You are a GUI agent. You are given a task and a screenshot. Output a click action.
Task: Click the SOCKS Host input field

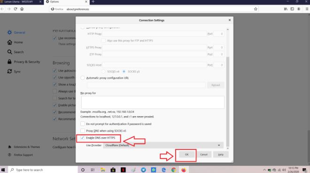(155, 65)
